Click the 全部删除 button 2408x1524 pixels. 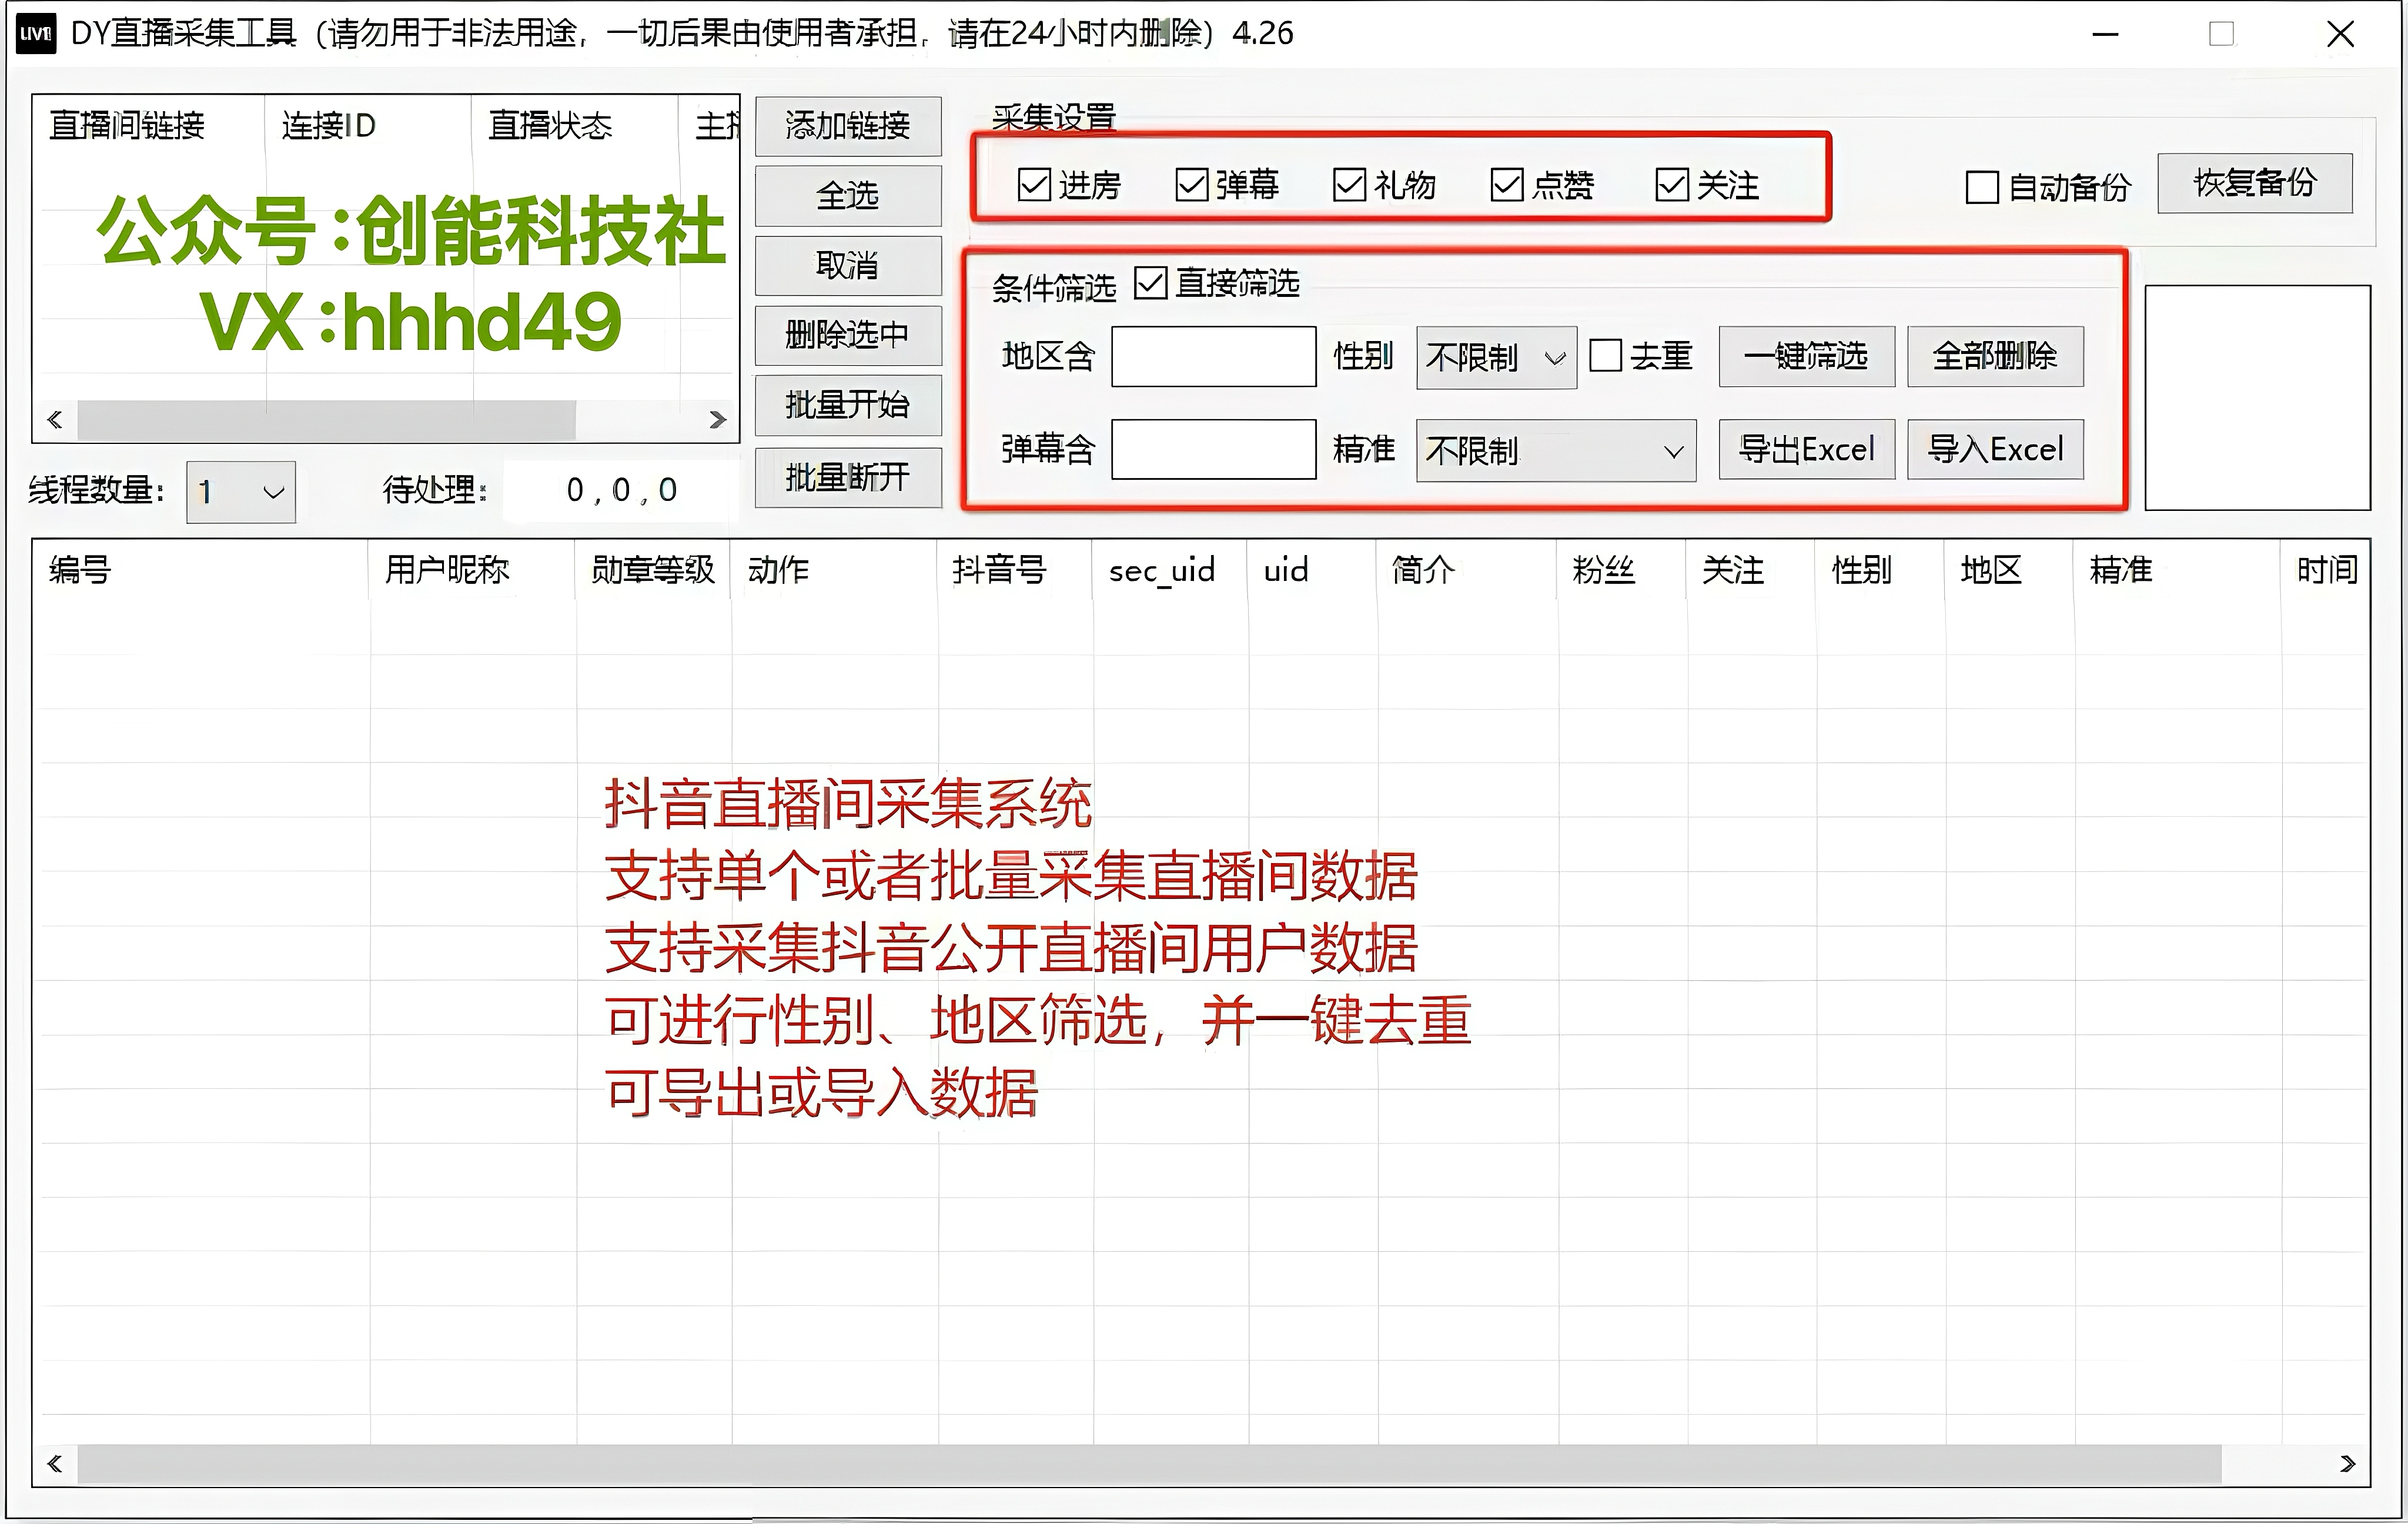click(x=1995, y=356)
